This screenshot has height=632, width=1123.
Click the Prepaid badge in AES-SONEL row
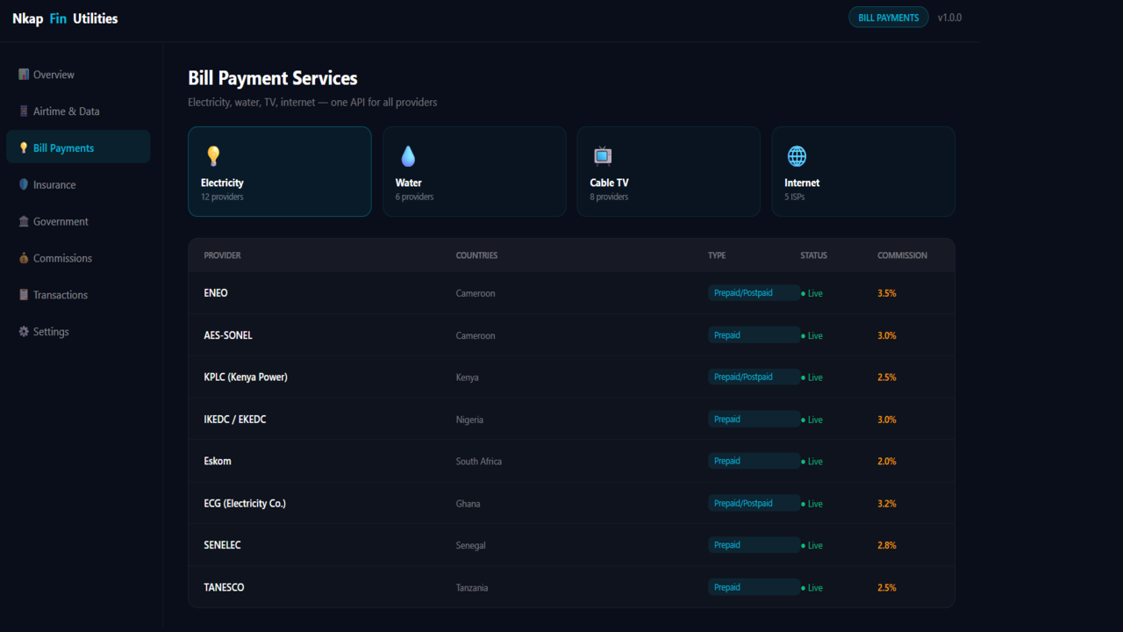tap(754, 335)
